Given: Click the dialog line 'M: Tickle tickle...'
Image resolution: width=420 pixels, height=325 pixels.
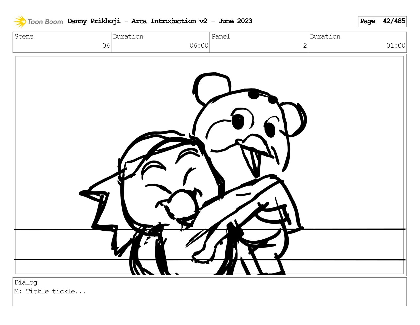Looking at the screenshot, I should click(x=50, y=291).
